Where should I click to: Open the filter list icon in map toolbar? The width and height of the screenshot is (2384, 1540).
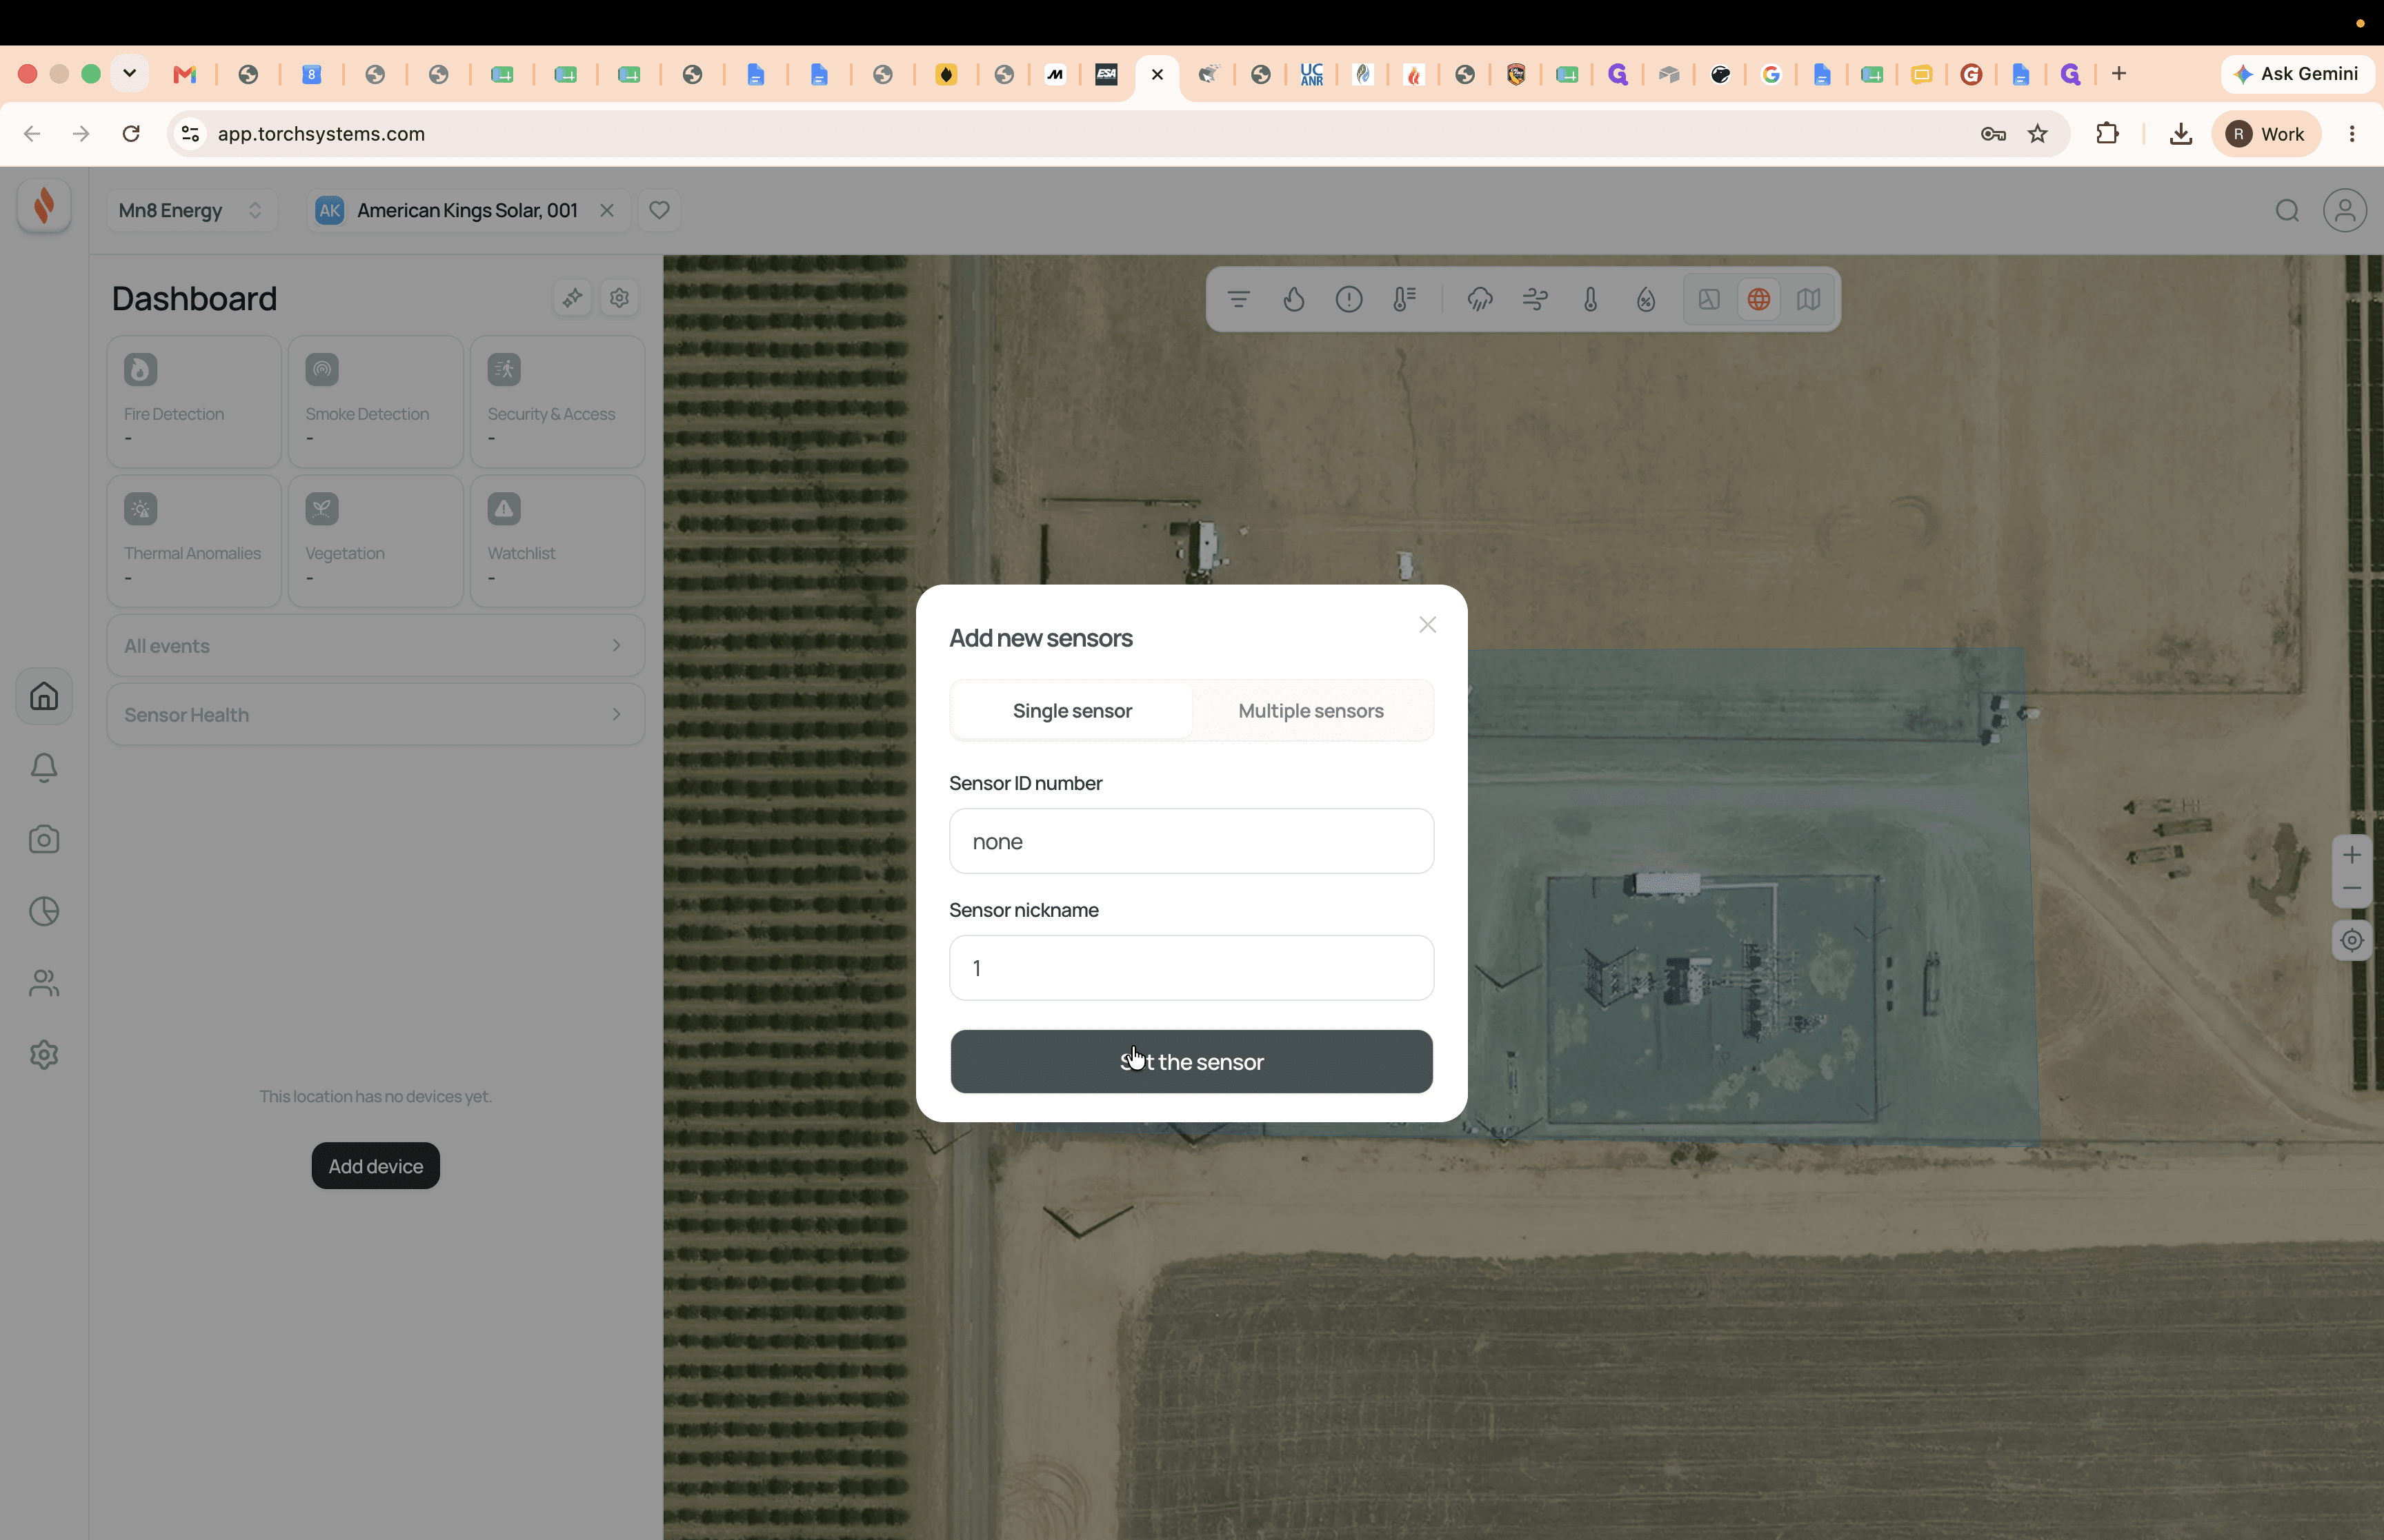1238,299
